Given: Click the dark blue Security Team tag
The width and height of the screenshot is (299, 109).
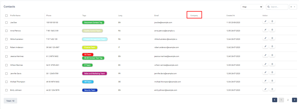Looking at the screenshot, I should [x=90, y=90].
